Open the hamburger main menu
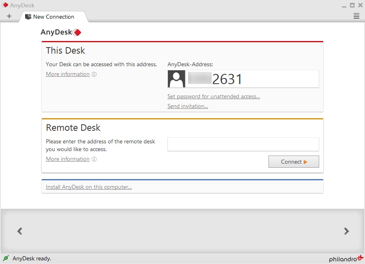The width and height of the screenshot is (365, 264). [356, 16]
